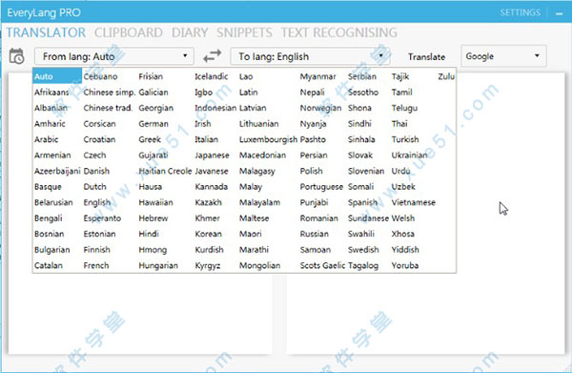Open the translation history calendar icon
This screenshot has width=572, height=373.
pos(16,56)
